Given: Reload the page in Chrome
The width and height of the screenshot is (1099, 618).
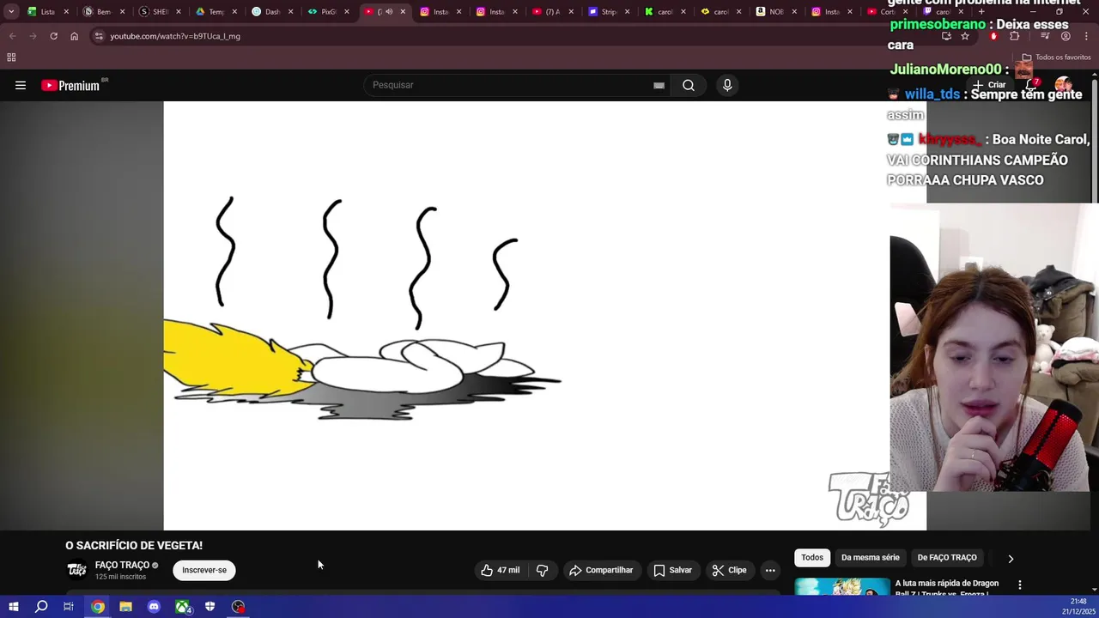Looking at the screenshot, I should [53, 36].
